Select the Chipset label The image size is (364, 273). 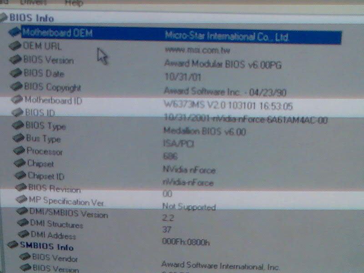[40, 164]
